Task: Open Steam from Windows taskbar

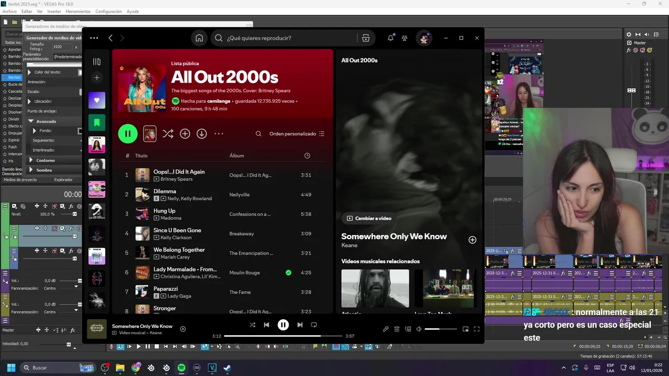Action: (227, 368)
